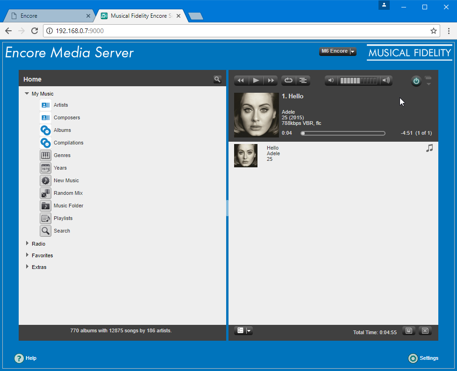This screenshot has width=457, height=371.
Task: Open the Random Mix dice icon
Action: (x=45, y=193)
